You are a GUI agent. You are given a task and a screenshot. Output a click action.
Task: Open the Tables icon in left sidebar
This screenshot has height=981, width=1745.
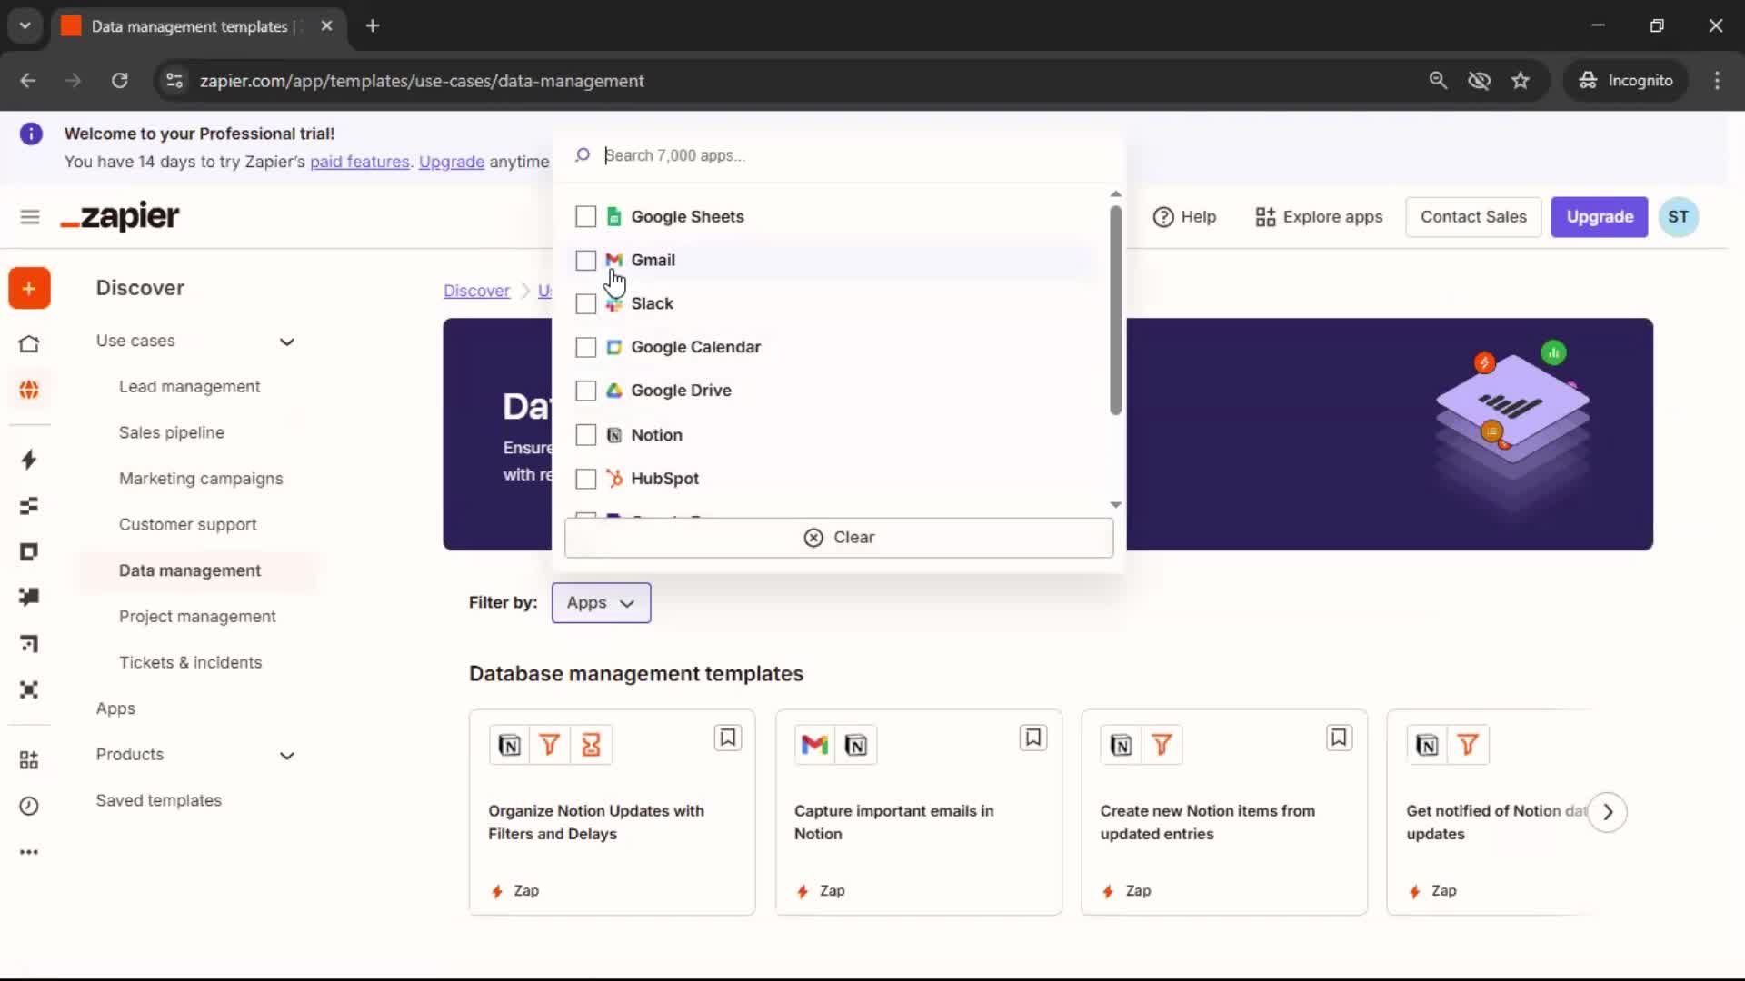click(x=29, y=506)
